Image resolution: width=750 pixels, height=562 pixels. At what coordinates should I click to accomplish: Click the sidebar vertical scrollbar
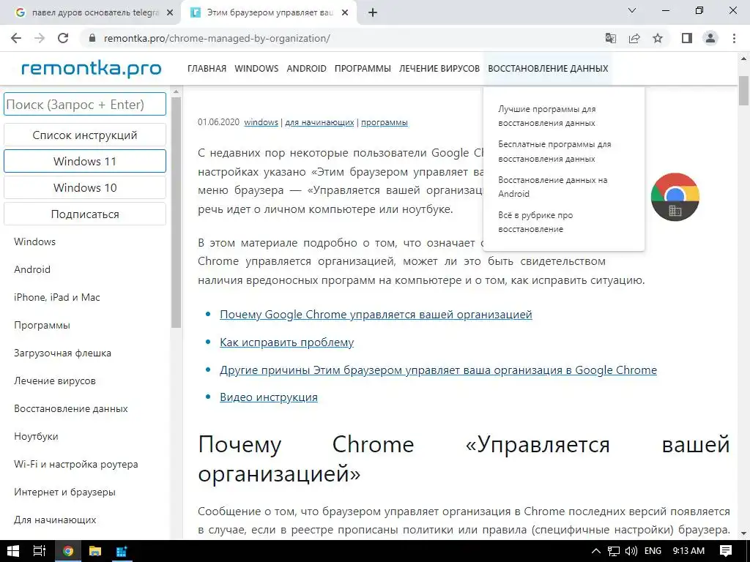pyautogui.click(x=176, y=213)
